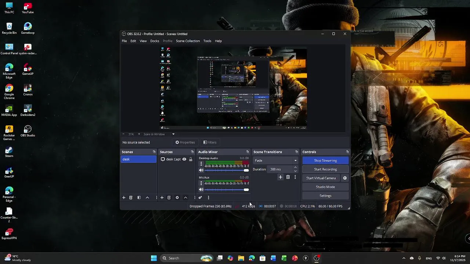Add a new source with the plus icon

tap(162, 198)
